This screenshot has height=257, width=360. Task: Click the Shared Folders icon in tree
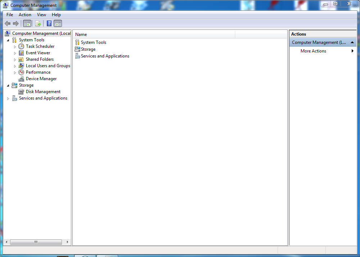21,60
